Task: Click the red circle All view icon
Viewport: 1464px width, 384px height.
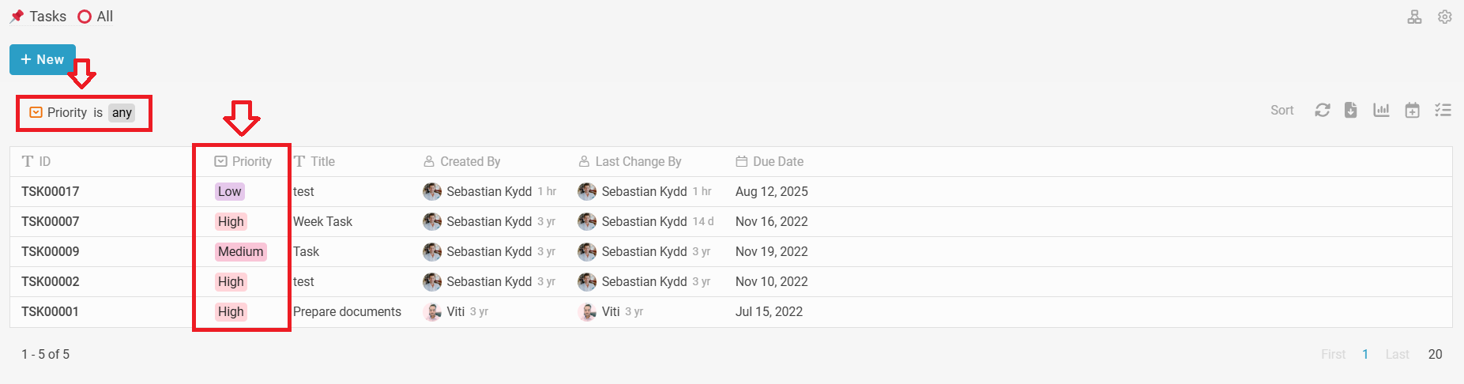Action: pyautogui.click(x=85, y=17)
